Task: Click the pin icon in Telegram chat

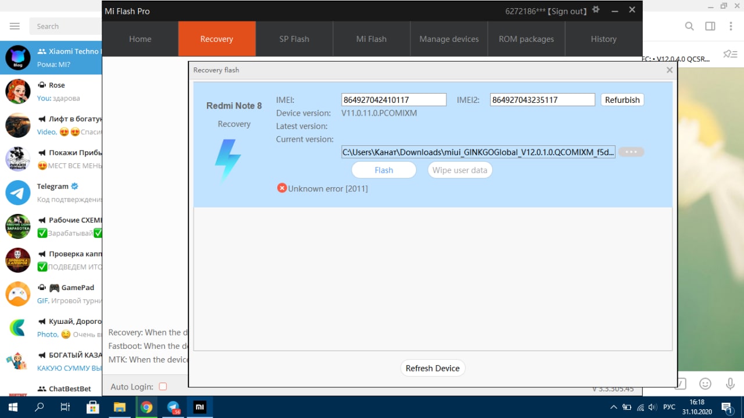Action: (729, 54)
